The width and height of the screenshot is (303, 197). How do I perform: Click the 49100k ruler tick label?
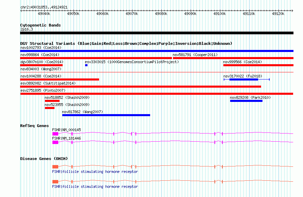(x=220, y=14)
